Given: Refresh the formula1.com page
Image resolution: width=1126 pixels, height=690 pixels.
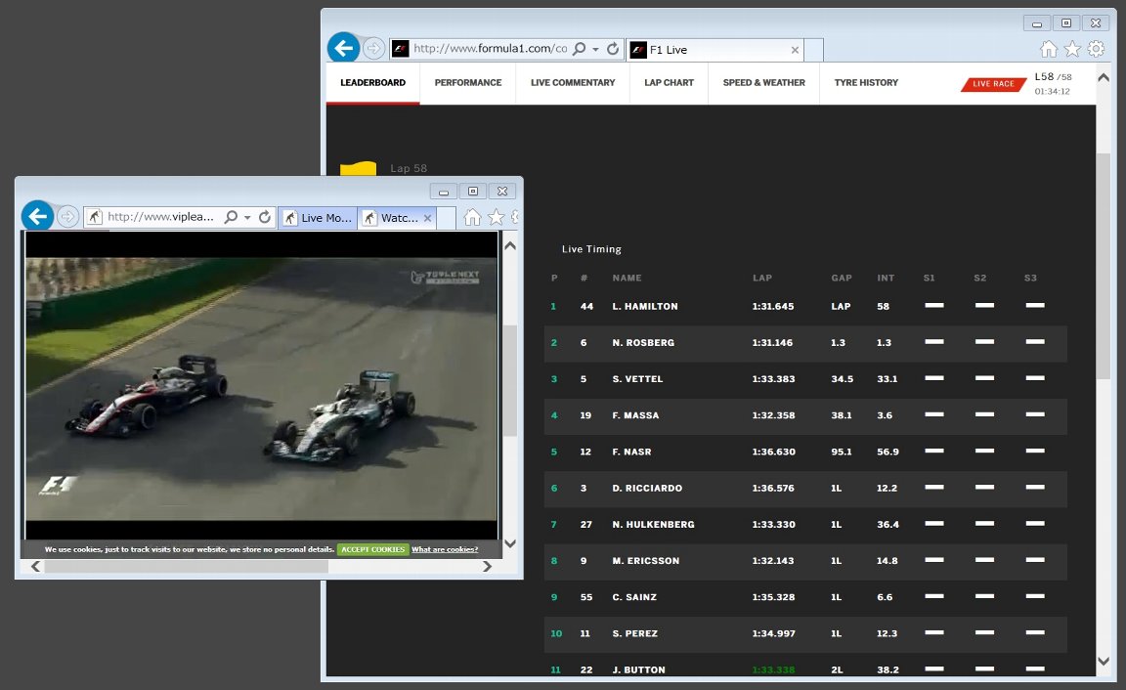Looking at the screenshot, I should (x=613, y=49).
